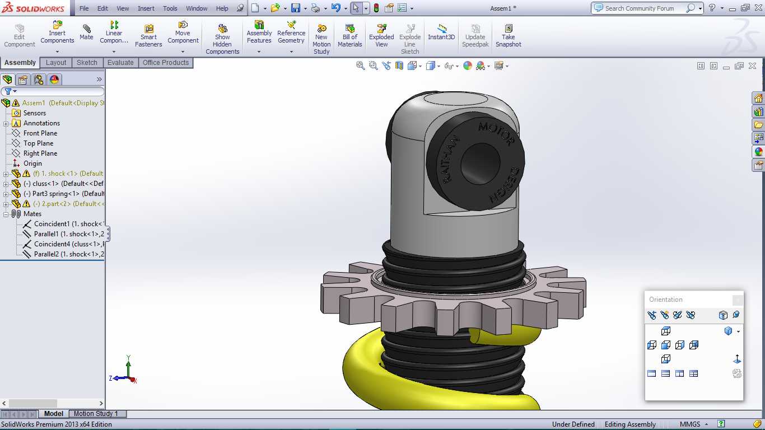Switch to the Sketch tab
Screen dimensions: 765x430
coord(87,63)
